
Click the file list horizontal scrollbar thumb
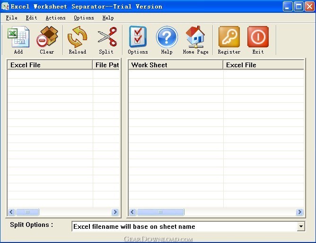point(27,212)
